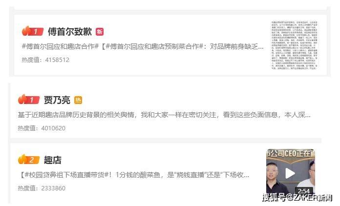This screenshot has height=206, width=340.
Task: Open the text screenshot thumbnail for 傅首尔致歉
Action: (x=294, y=45)
